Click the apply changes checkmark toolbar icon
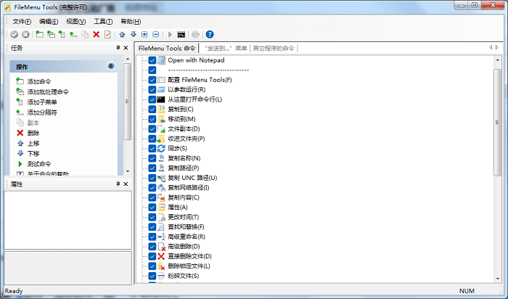 click(15, 34)
